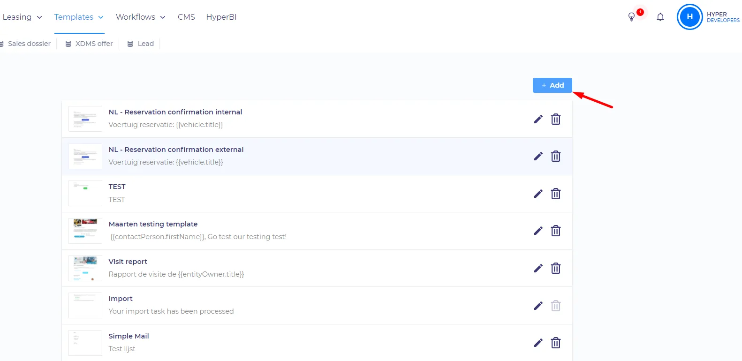Switch to the Sales dossier tab
Image resolution: width=742 pixels, height=361 pixels.
coord(25,44)
